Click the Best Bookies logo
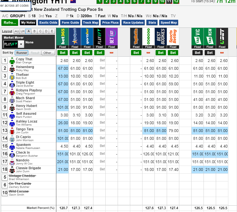The image size is (237, 212). pos(161,36)
